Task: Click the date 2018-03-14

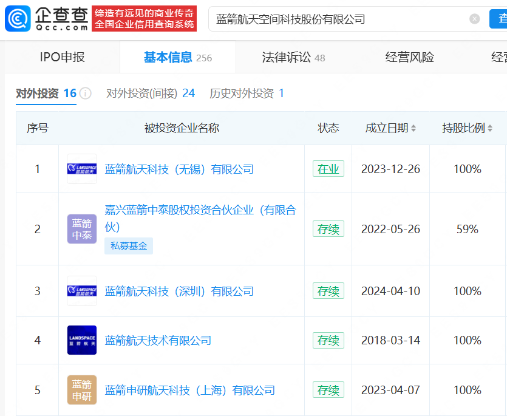Action: click(390, 340)
